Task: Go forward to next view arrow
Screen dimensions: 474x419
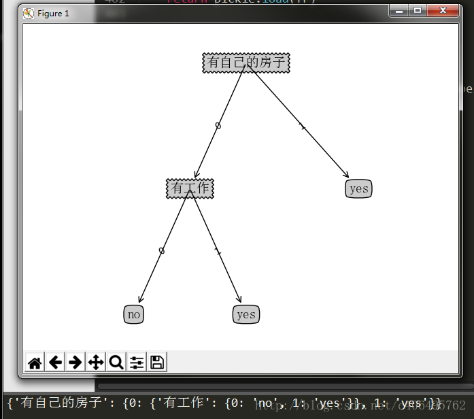Action: (x=75, y=362)
